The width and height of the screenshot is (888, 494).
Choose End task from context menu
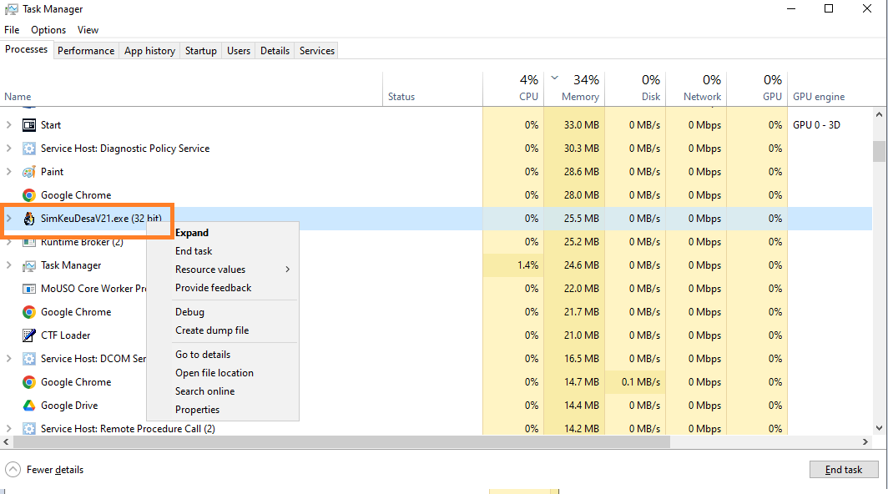(x=194, y=251)
